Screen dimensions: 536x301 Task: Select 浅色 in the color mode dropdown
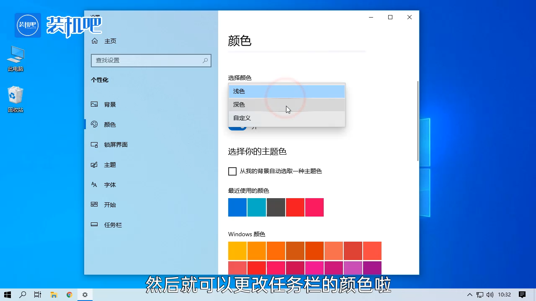pos(238,91)
